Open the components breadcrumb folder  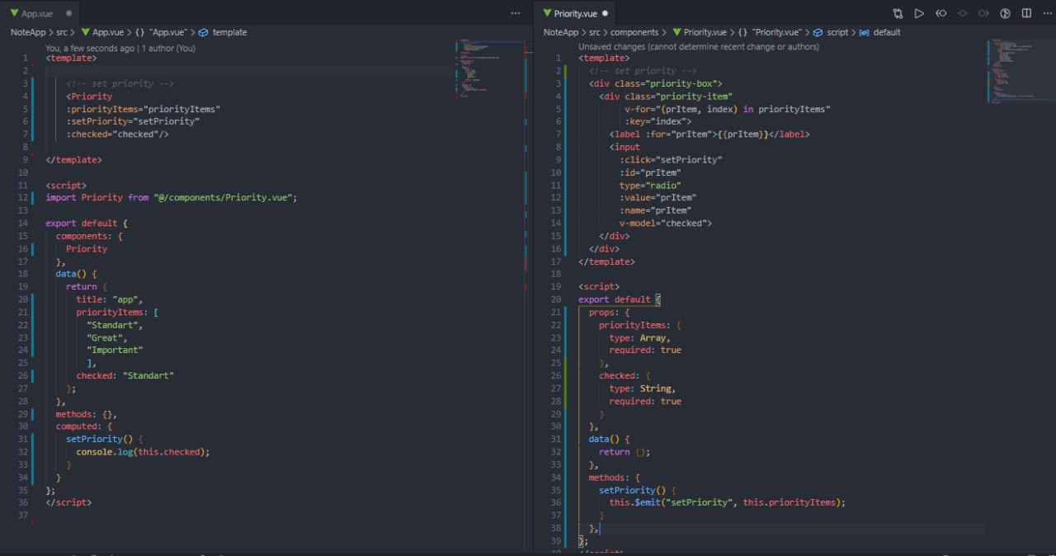click(634, 32)
